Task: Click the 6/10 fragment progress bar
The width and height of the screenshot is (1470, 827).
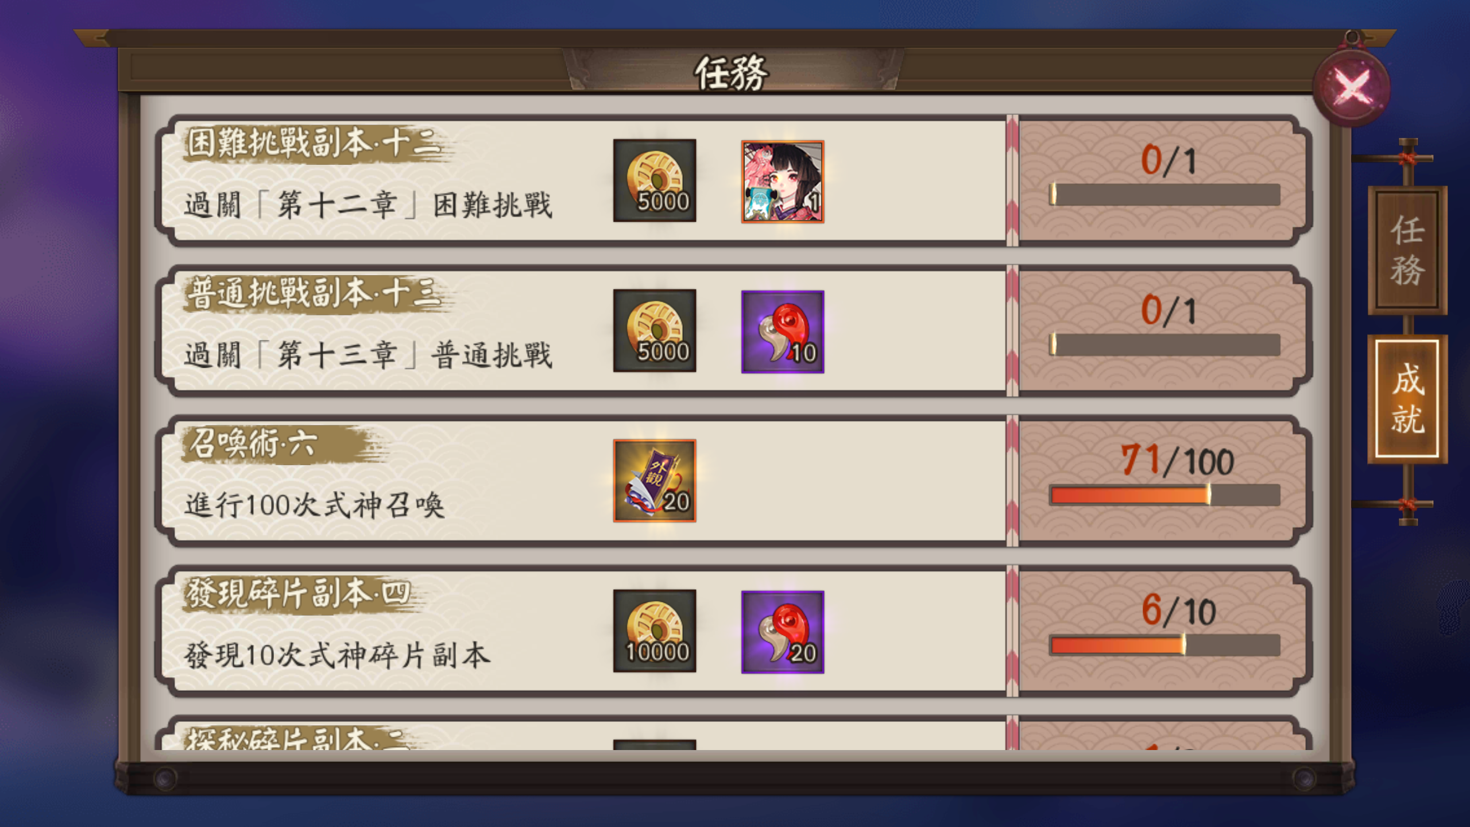Action: [x=1165, y=645]
